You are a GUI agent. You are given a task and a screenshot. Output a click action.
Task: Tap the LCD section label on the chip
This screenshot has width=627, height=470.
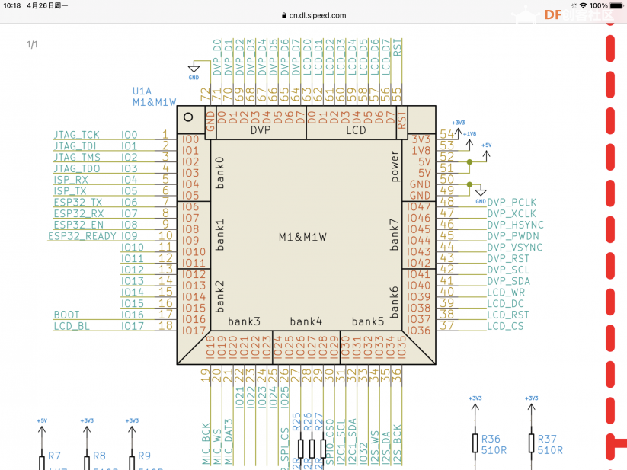pyautogui.click(x=356, y=130)
